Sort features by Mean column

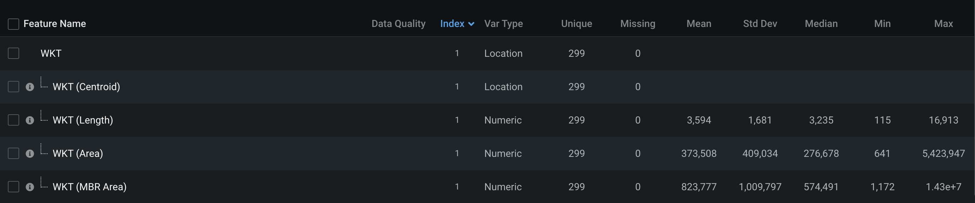click(699, 24)
